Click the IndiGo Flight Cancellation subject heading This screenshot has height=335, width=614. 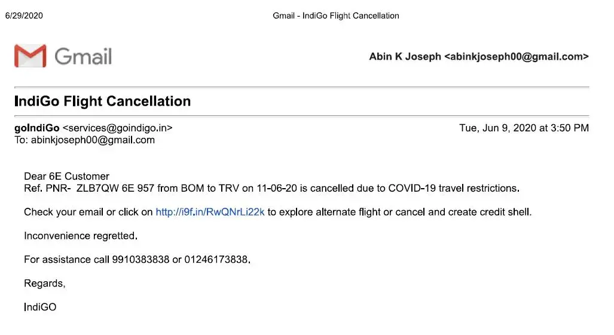(x=102, y=101)
